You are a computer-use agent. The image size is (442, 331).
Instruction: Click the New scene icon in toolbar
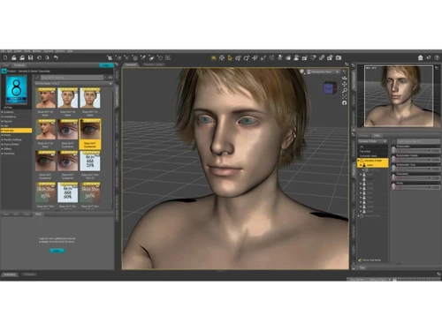click(x=5, y=57)
